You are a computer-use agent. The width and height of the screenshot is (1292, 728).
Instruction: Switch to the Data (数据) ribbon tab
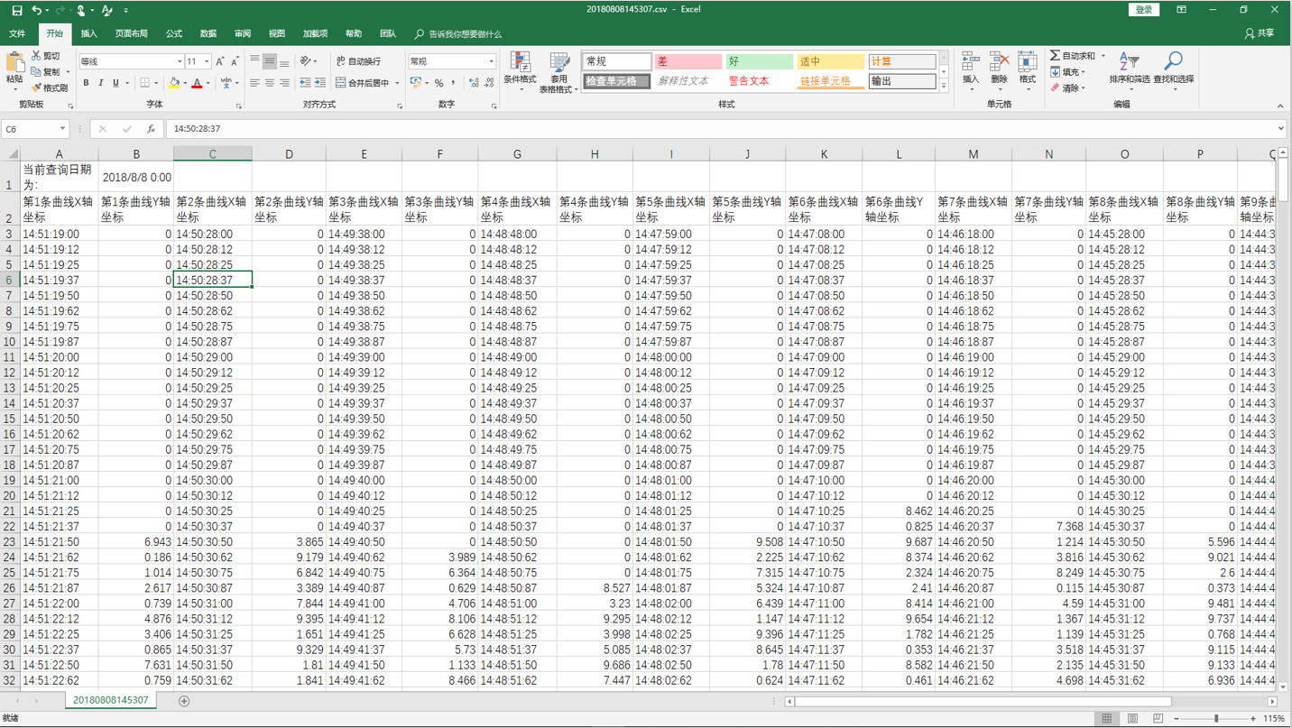pyautogui.click(x=208, y=33)
